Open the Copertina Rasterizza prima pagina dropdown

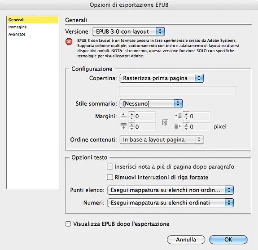162,78
